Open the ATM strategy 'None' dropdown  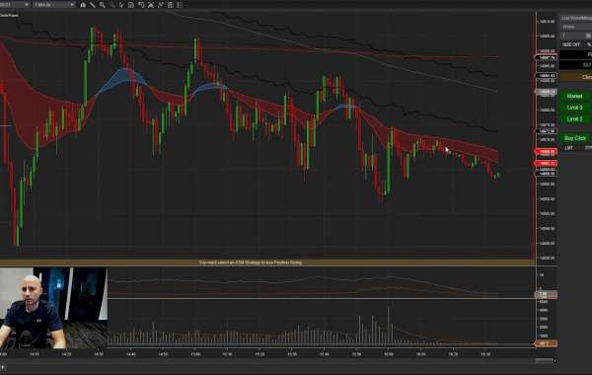pyautogui.click(x=576, y=27)
